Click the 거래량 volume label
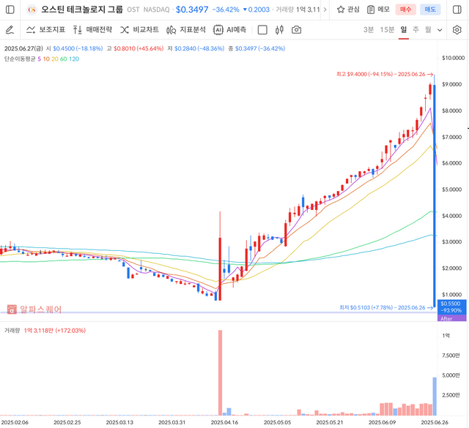 [x=12, y=331]
